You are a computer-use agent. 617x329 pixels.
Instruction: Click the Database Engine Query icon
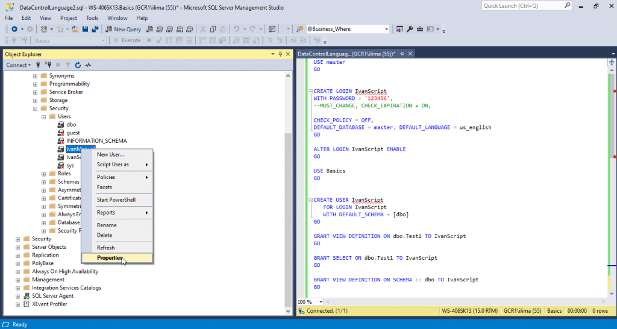[x=149, y=29]
